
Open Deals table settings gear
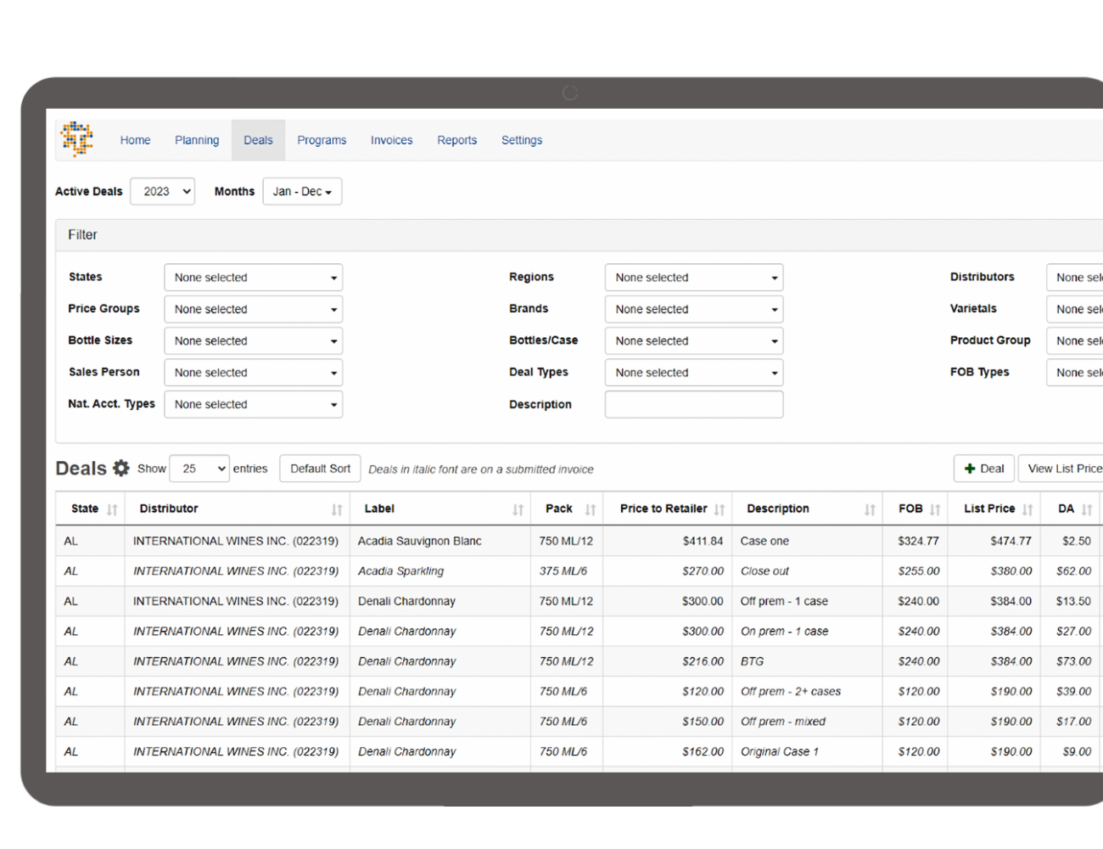[x=121, y=469]
